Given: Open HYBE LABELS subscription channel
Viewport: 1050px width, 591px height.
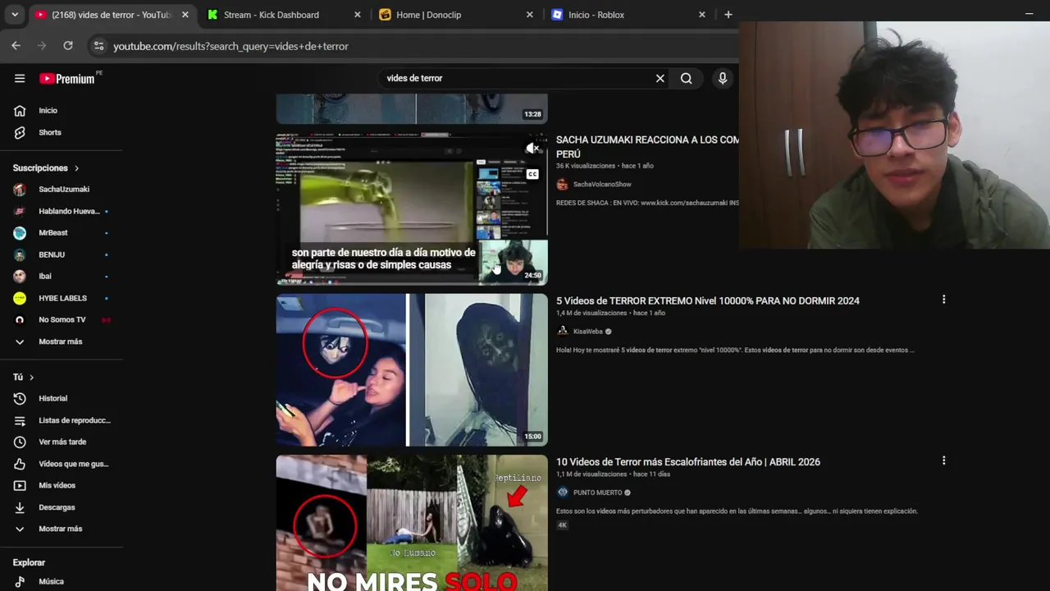Looking at the screenshot, I should pyautogui.click(x=62, y=298).
